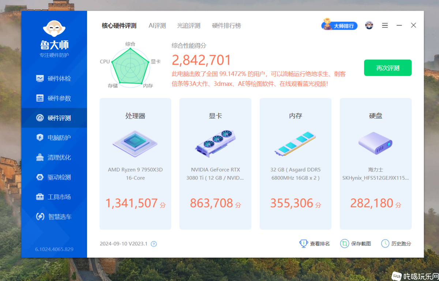Click the 驱动检测 hexagon icon
439x281 pixels.
(40, 177)
